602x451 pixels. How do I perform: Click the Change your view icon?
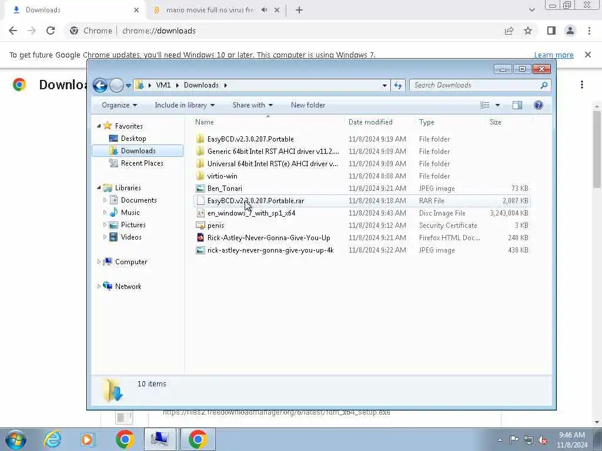[x=485, y=105]
